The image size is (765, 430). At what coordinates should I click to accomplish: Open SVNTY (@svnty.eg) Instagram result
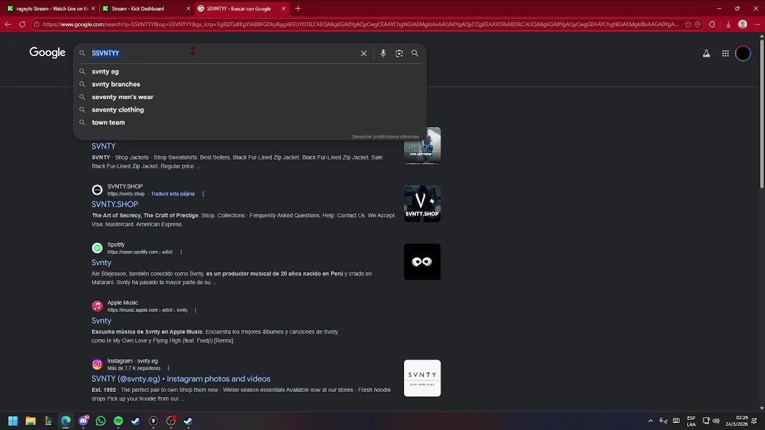180,379
